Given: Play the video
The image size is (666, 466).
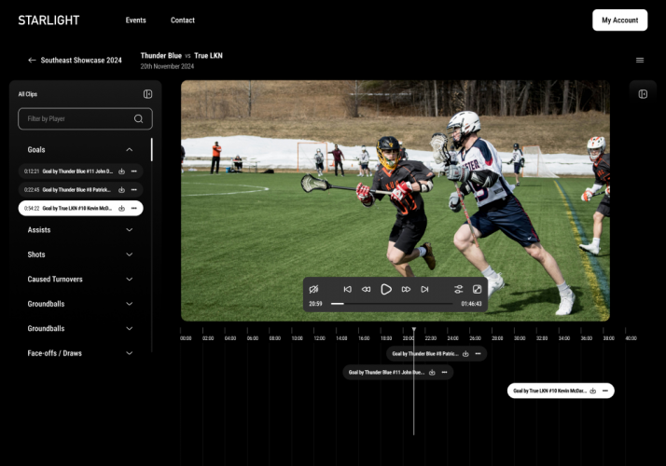Looking at the screenshot, I should tap(386, 289).
